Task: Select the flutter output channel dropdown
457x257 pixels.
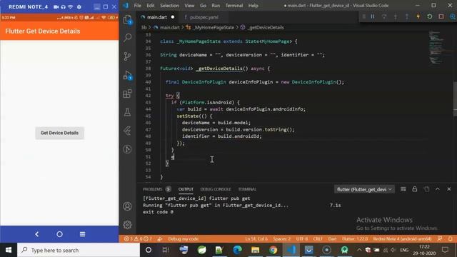Action: tap(364, 189)
